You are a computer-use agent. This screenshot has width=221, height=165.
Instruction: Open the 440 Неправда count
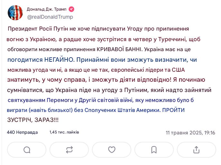click(22, 132)
